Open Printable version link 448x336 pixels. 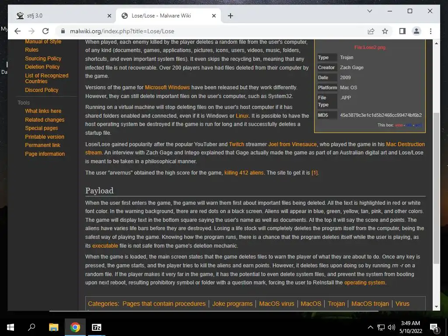(45, 137)
